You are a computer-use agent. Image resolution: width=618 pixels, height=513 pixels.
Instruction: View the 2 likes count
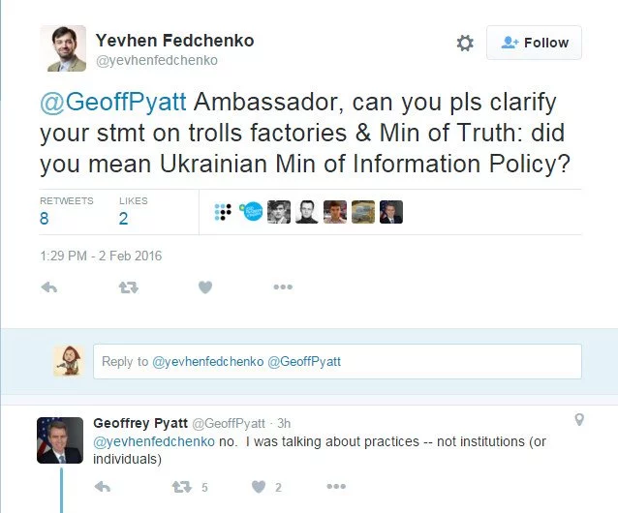(x=123, y=219)
